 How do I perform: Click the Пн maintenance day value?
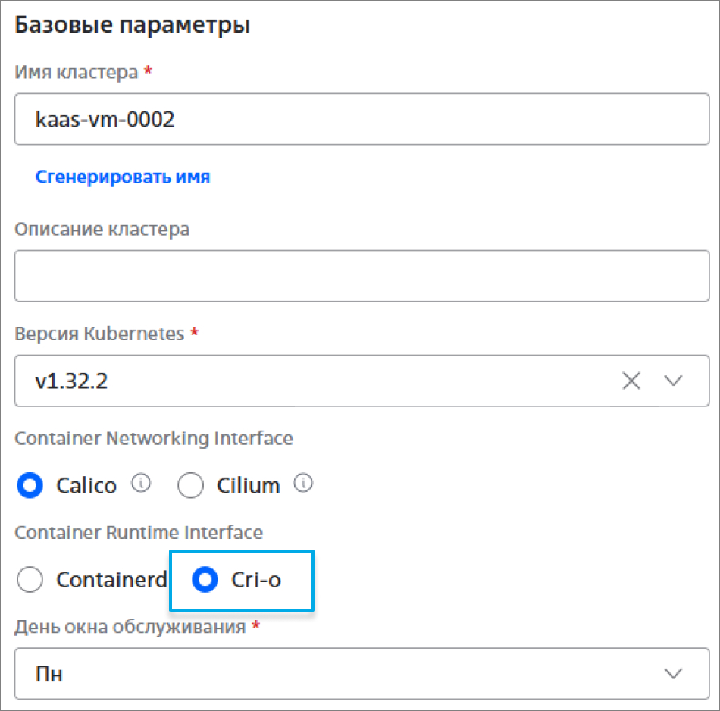coord(49,673)
